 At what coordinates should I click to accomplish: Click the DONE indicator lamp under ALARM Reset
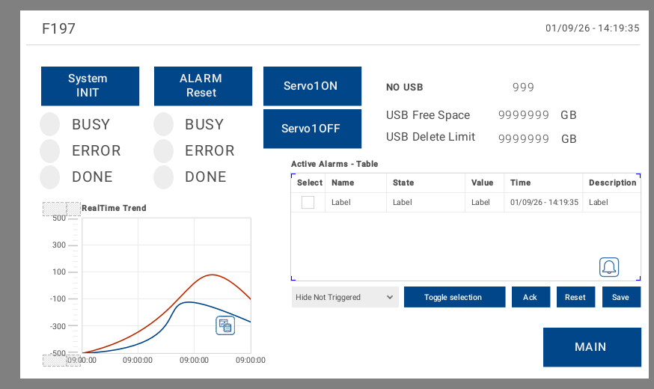pyautogui.click(x=164, y=177)
